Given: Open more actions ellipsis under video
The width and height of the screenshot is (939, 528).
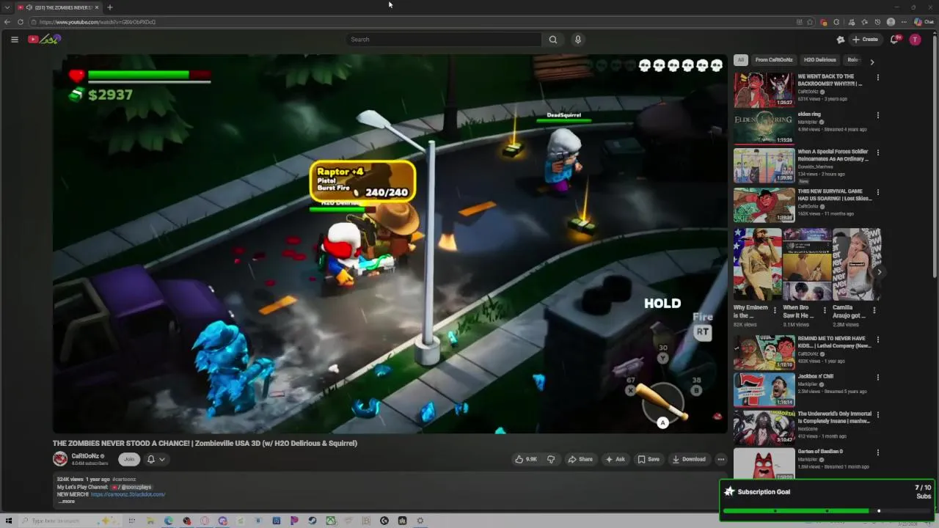Looking at the screenshot, I should [721, 459].
